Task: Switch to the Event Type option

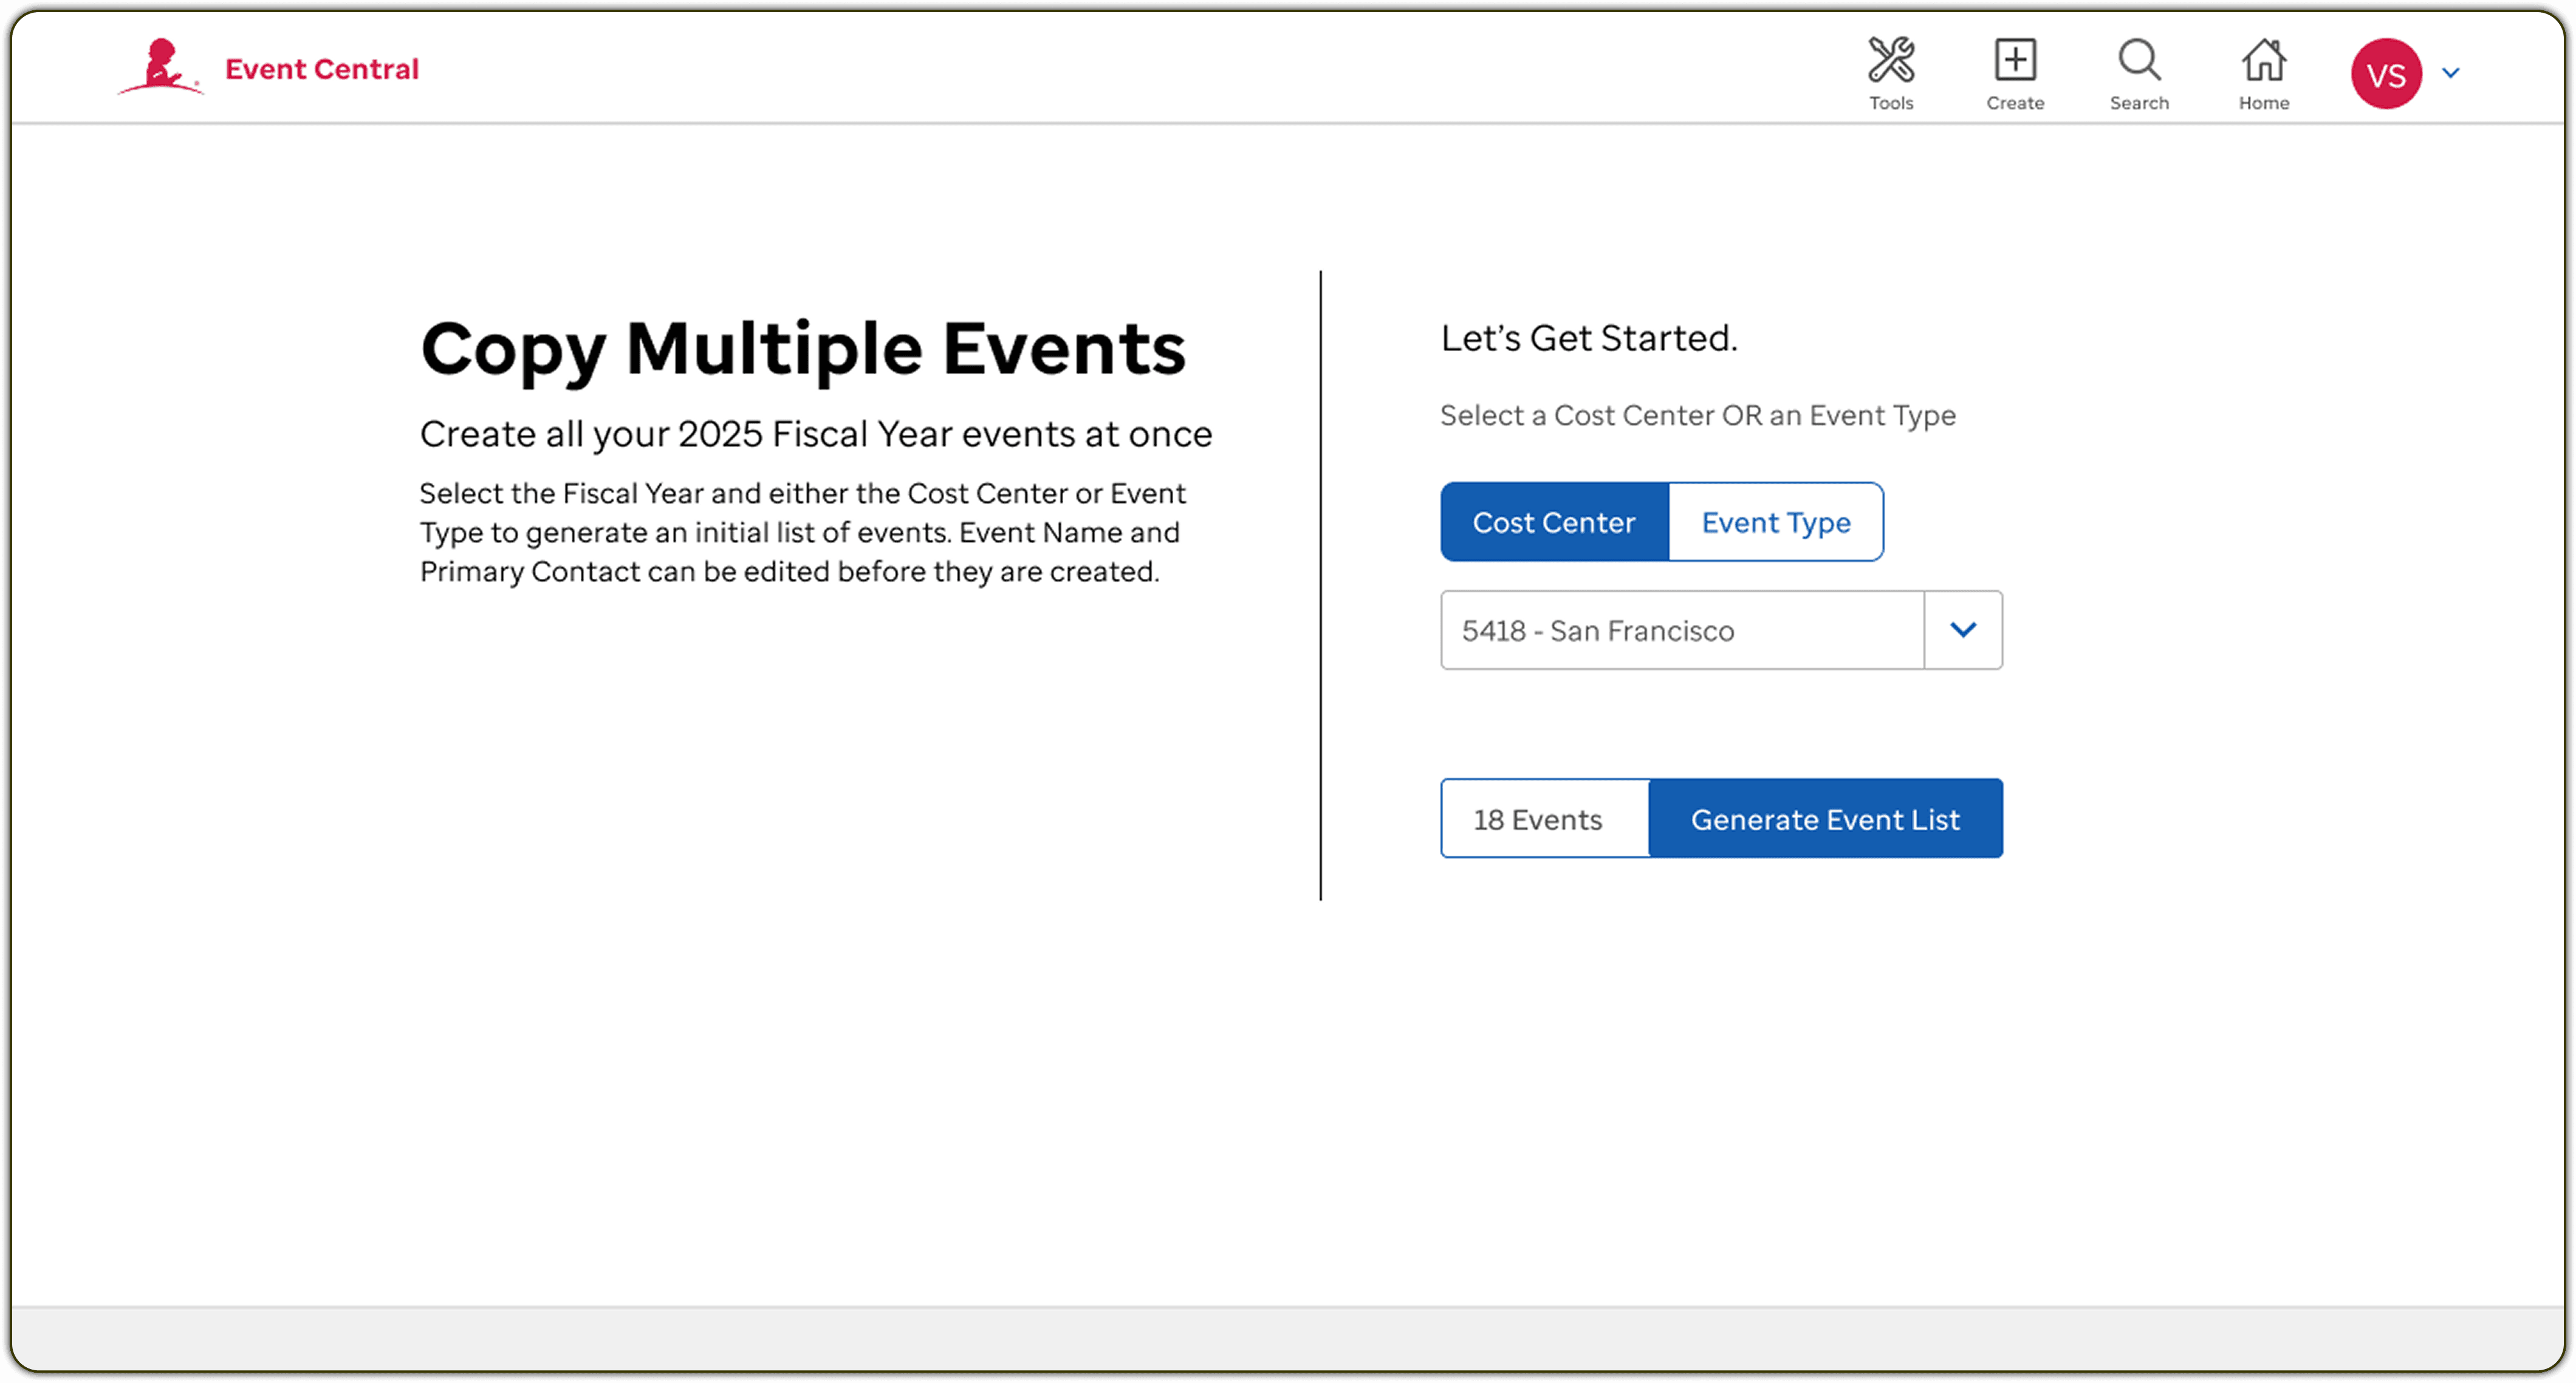Action: [x=1776, y=522]
